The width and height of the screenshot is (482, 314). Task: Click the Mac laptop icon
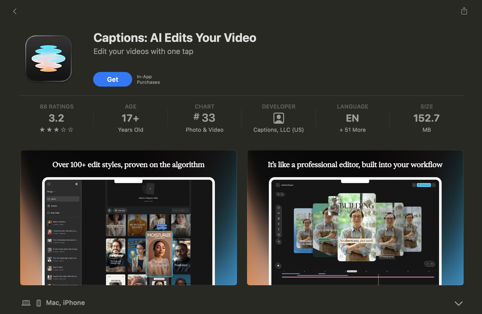(26, 303)
